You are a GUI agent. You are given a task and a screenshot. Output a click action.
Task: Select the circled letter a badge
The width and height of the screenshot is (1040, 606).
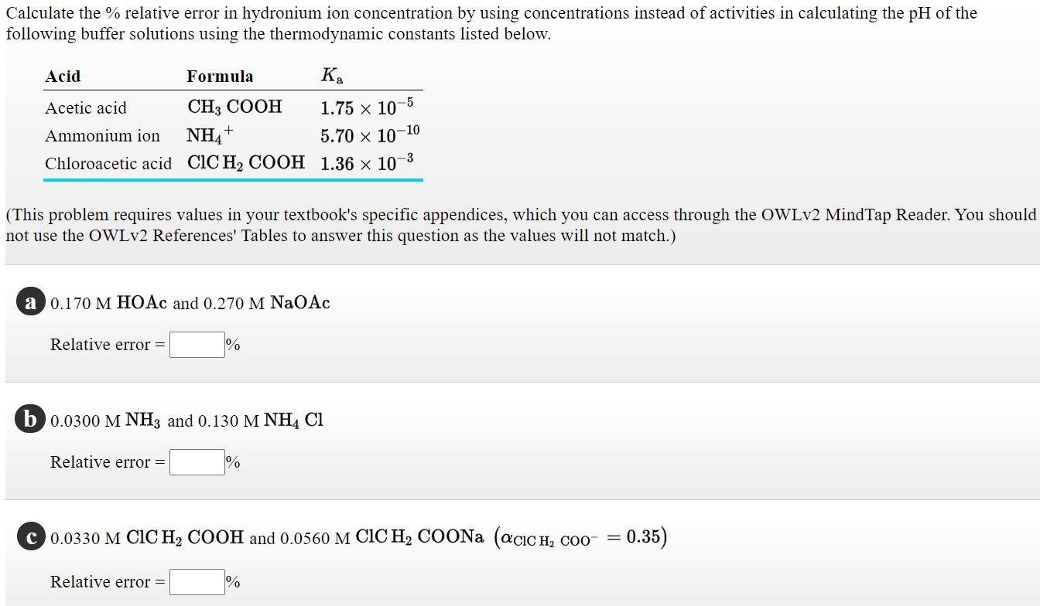tap(30, 301)
